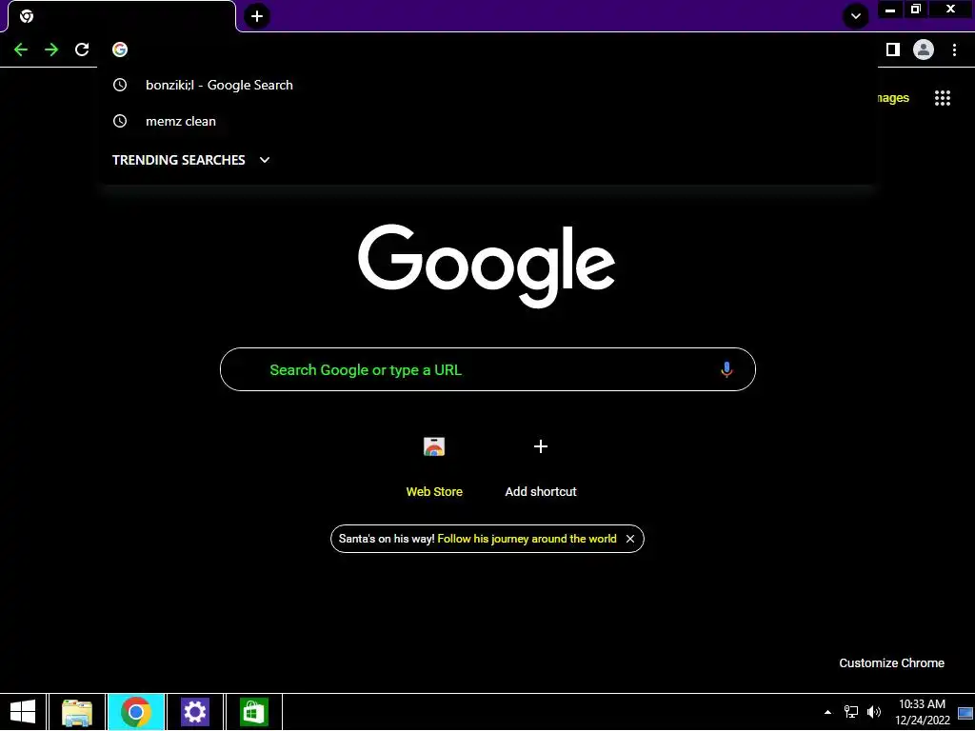Viewport: 975px width, 731px height.
Task: Open the Images link
Action: click(x=893, y=98)
